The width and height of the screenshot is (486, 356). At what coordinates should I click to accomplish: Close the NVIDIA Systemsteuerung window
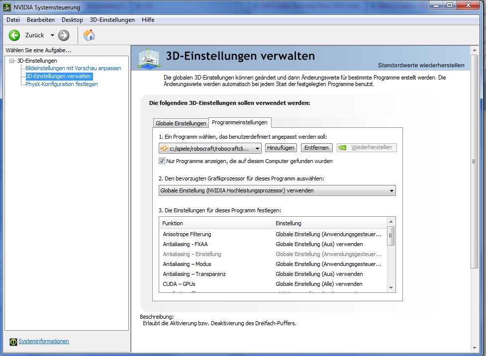click(468, 5)
